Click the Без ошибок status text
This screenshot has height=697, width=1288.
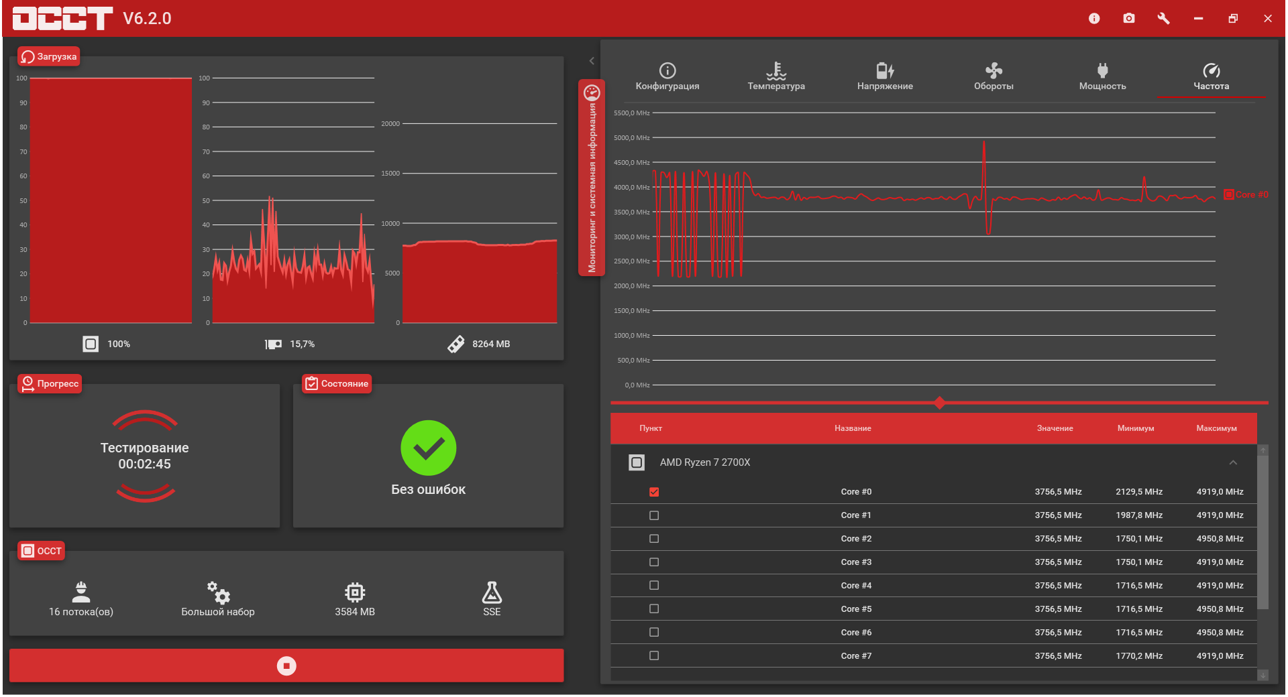coord(429,489)
